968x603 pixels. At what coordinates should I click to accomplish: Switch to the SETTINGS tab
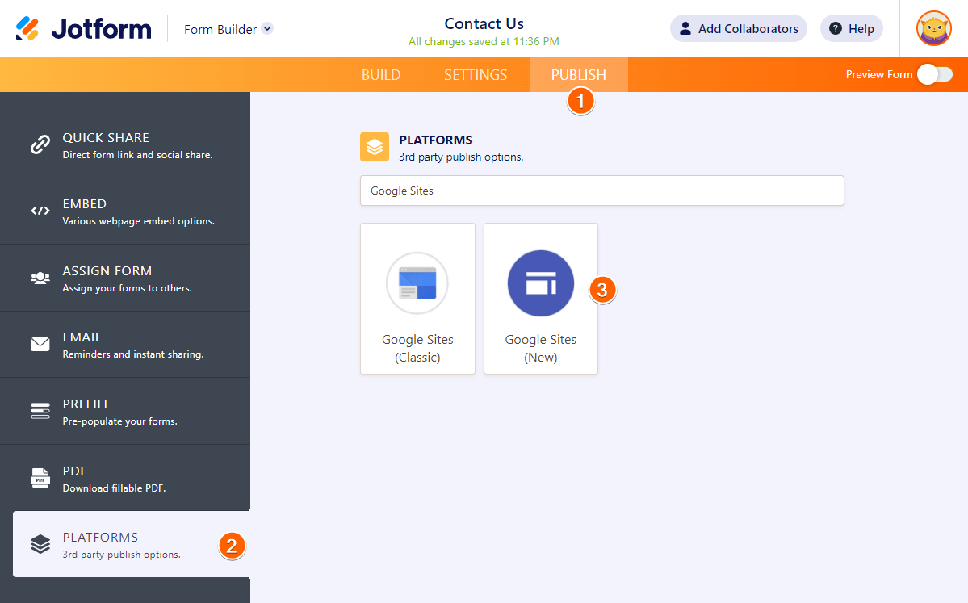476,75
